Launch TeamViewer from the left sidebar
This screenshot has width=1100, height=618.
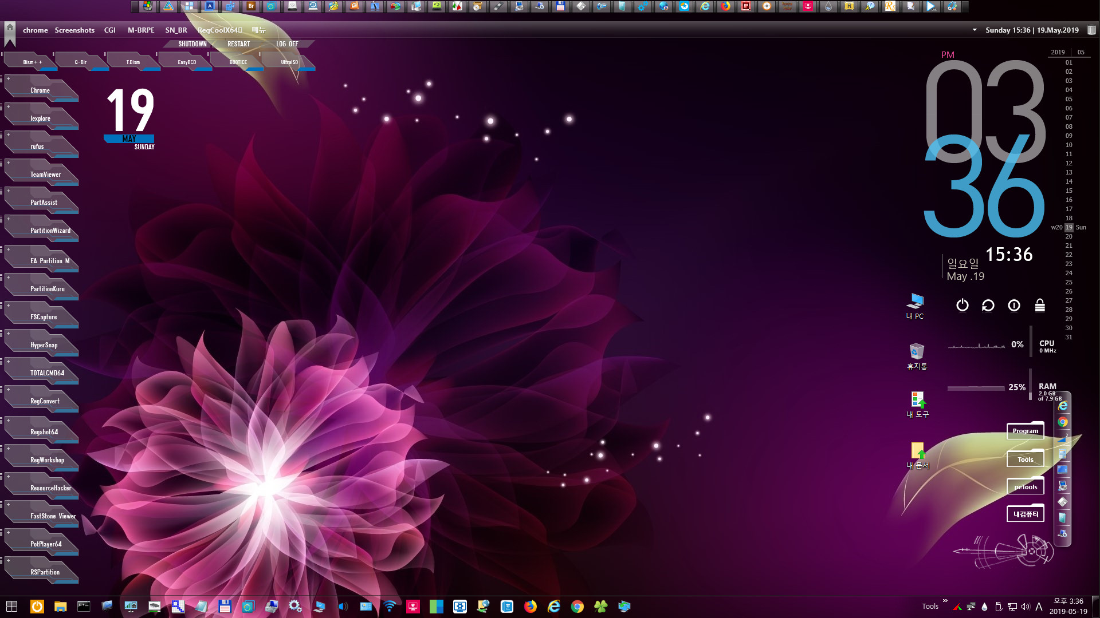(41, 173)
